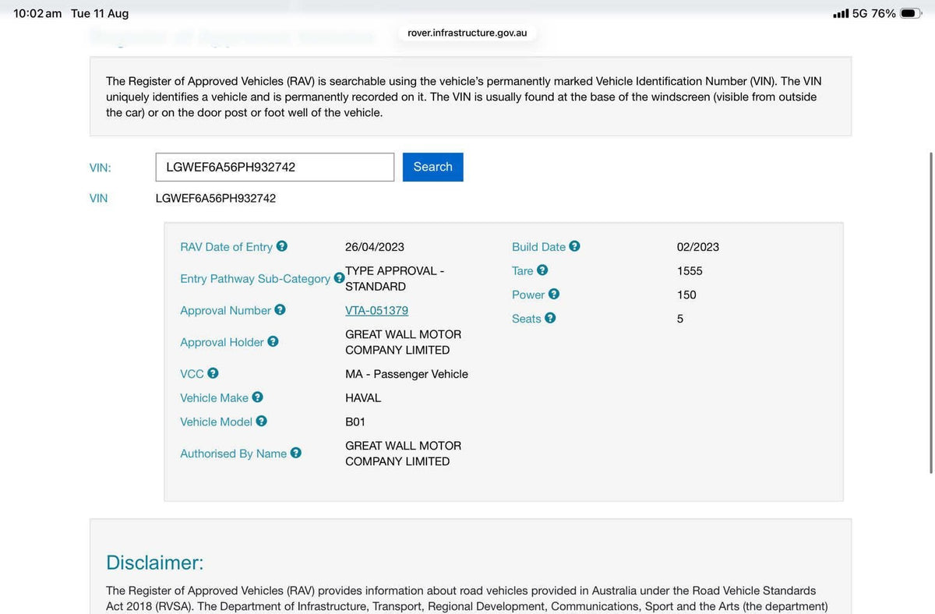Focus the VIN input field

(275, 167)
